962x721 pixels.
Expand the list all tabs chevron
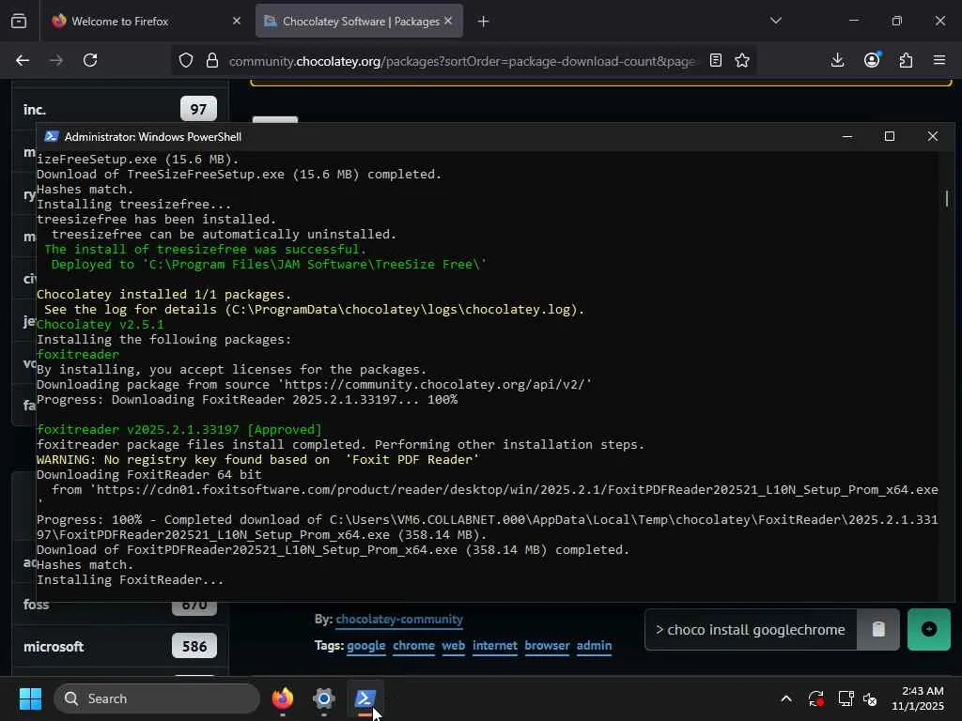point(776,21)
